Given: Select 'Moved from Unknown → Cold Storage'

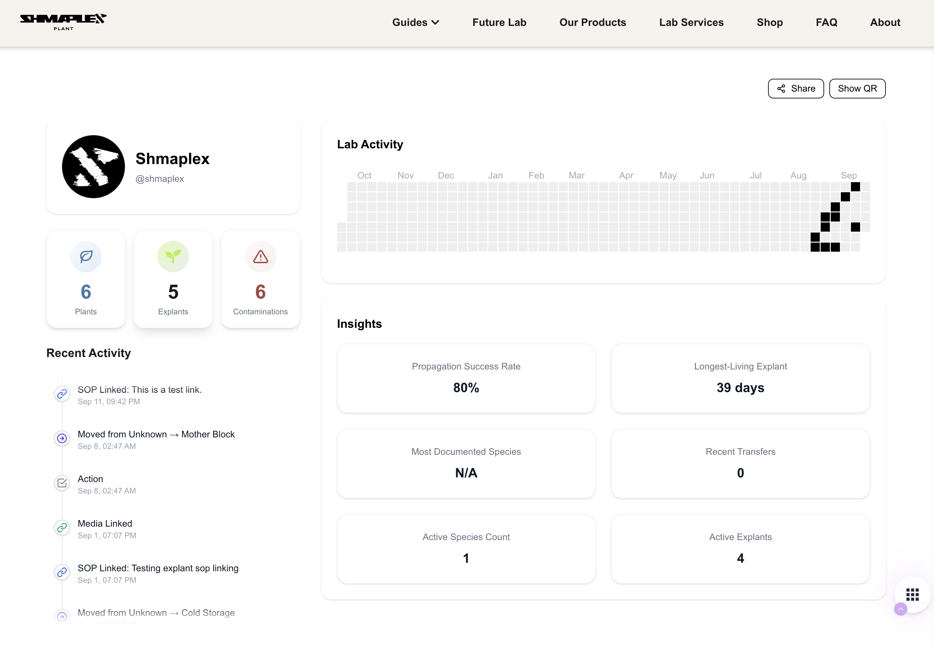Looking at the screenshot, I should tap(156, 613).
